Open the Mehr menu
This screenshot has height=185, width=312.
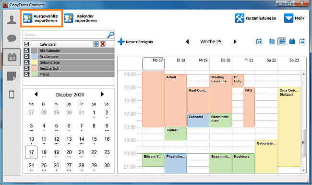(294, 18)
